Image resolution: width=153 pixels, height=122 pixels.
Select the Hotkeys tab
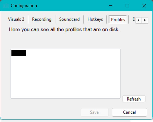(x=95, y=19)
